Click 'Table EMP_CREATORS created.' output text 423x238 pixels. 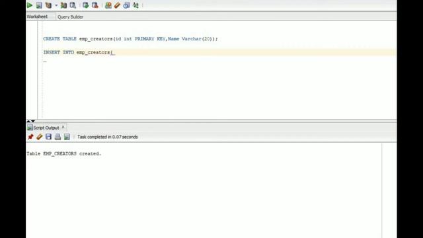pos(63,153)
